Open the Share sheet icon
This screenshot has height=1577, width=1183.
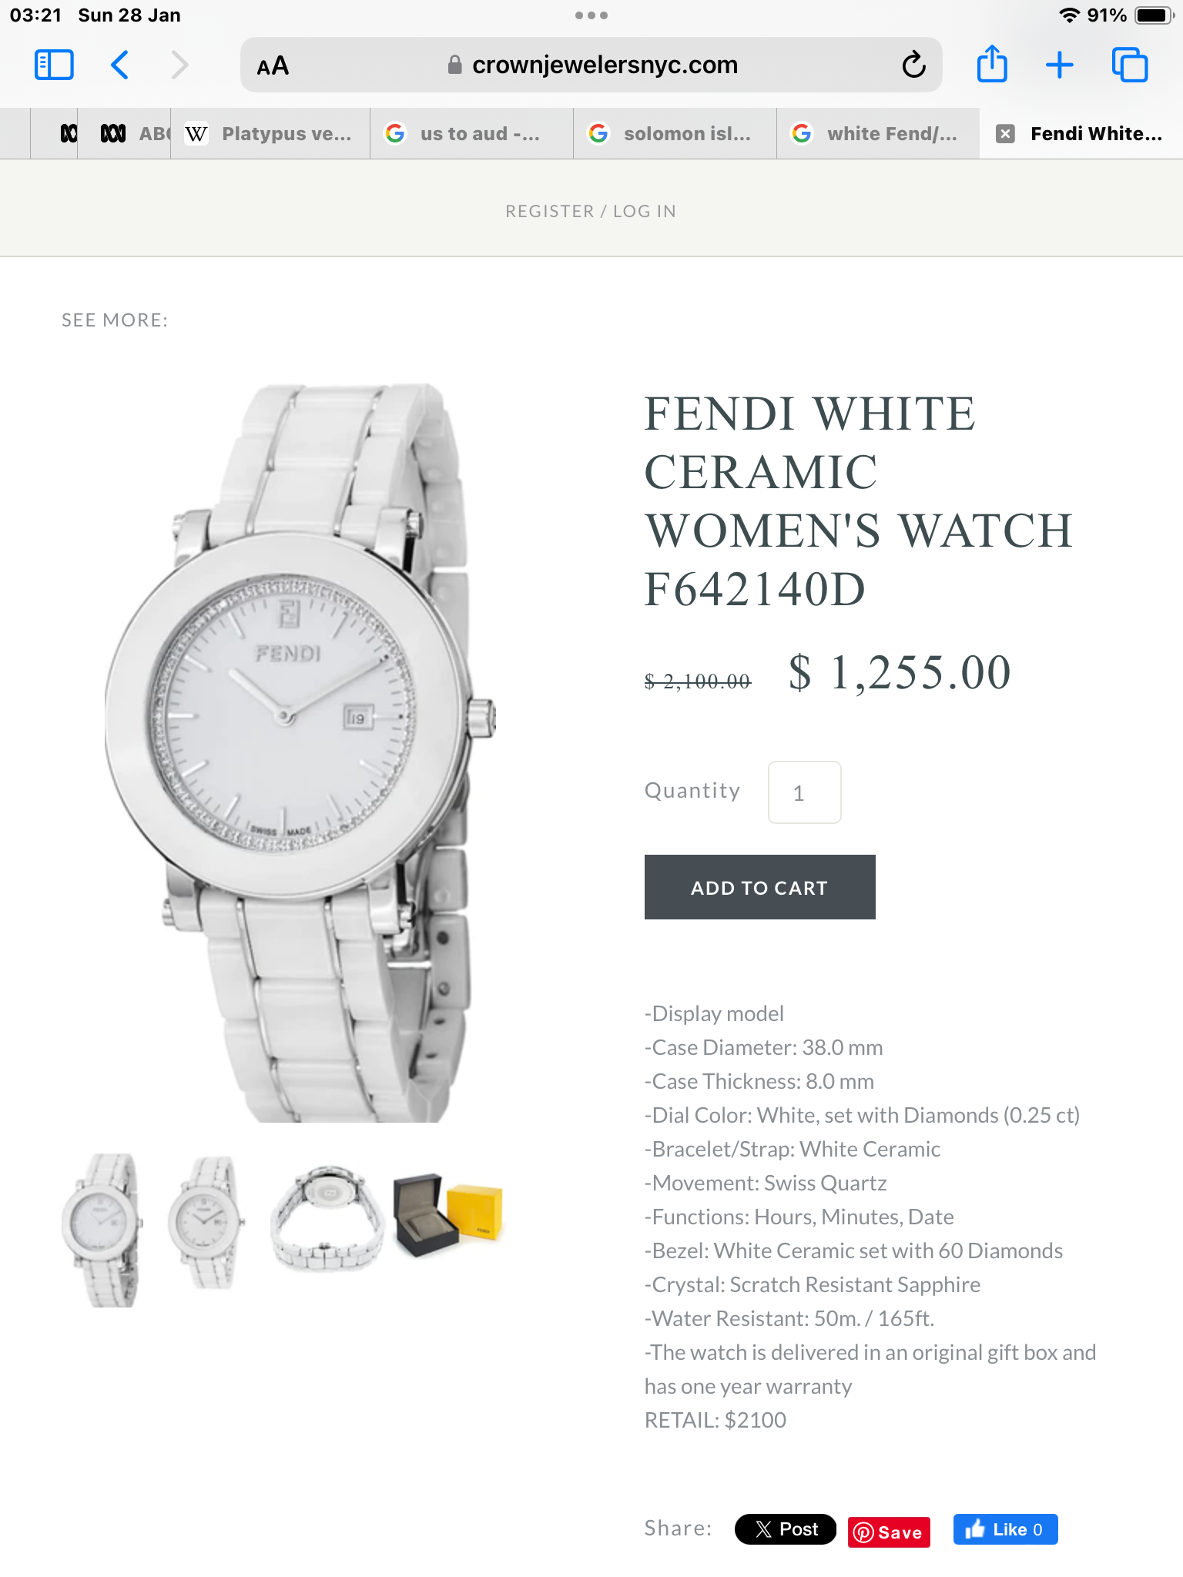[992, 63]
